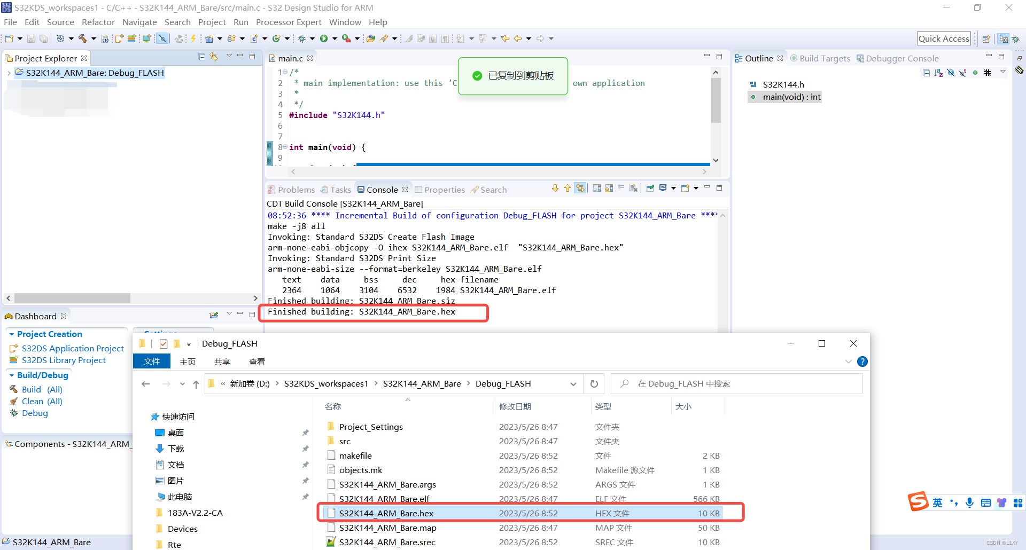Open Outline view menu triangle
The height and width of the screenshot is (550, 1026).
tap(1003, 72)
